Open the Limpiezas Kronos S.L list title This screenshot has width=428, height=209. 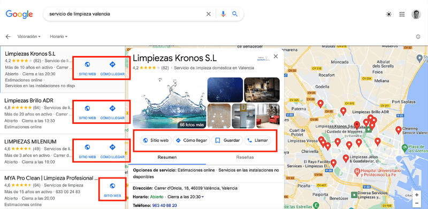(x=30, y=53)
